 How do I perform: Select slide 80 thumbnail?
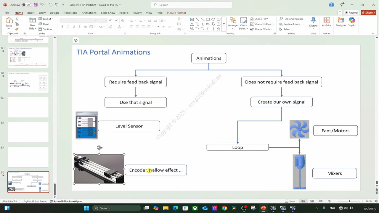click(x=28, y=58)
